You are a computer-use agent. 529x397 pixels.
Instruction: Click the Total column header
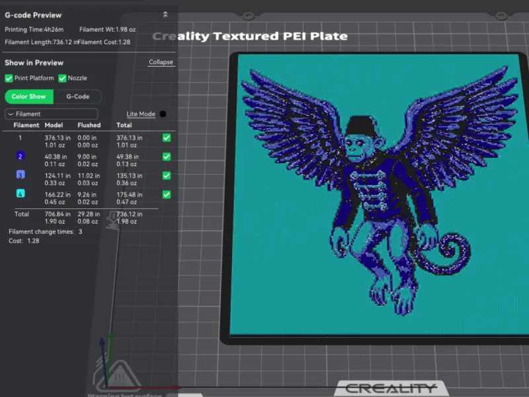pos(124,125)
